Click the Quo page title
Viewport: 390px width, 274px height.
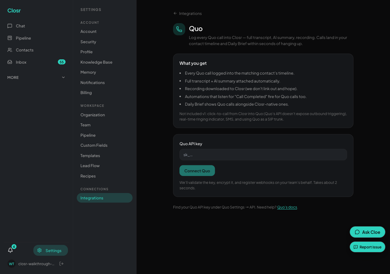tap(196, 29)
